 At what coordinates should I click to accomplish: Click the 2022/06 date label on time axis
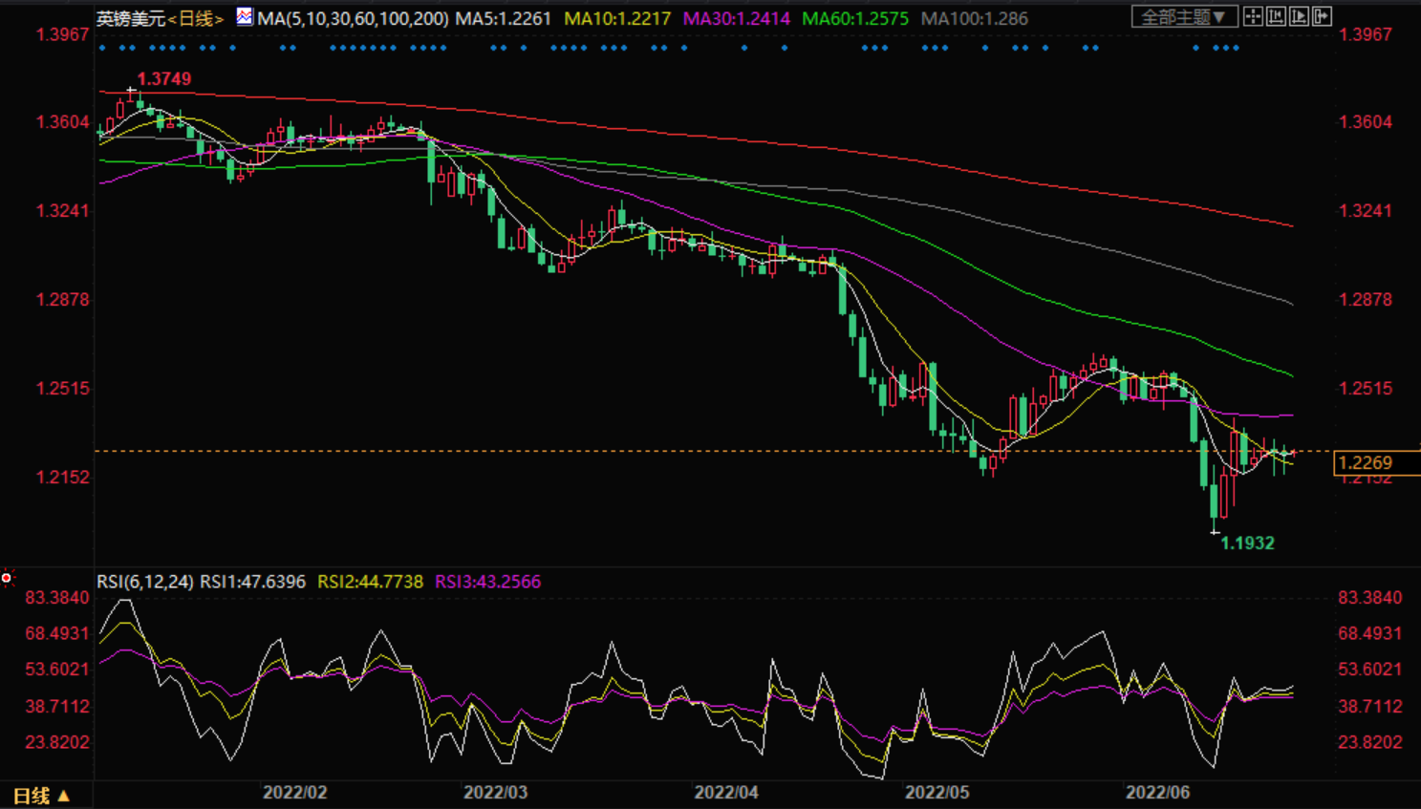(1157, 793)
